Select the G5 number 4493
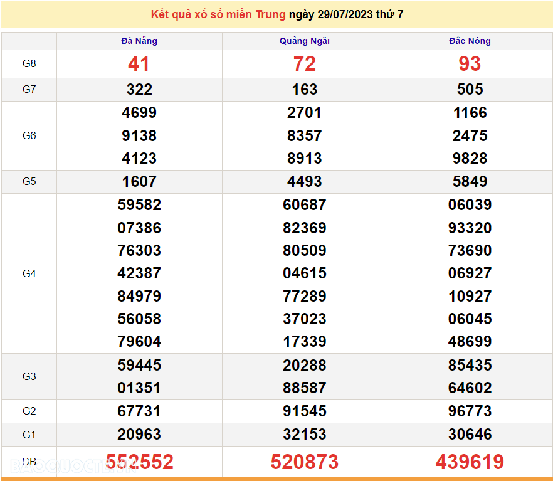Viewport: 553px width, 481px height. pyautogui.click(x=304, y=182)
